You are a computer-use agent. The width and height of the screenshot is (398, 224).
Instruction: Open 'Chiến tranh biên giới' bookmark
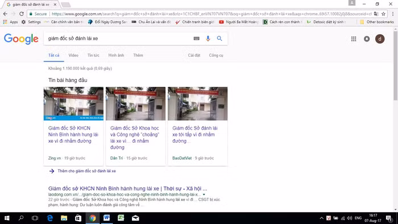194,22
